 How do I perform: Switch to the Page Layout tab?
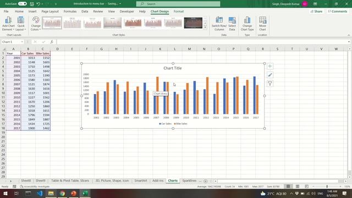click(x=50, y=11)
